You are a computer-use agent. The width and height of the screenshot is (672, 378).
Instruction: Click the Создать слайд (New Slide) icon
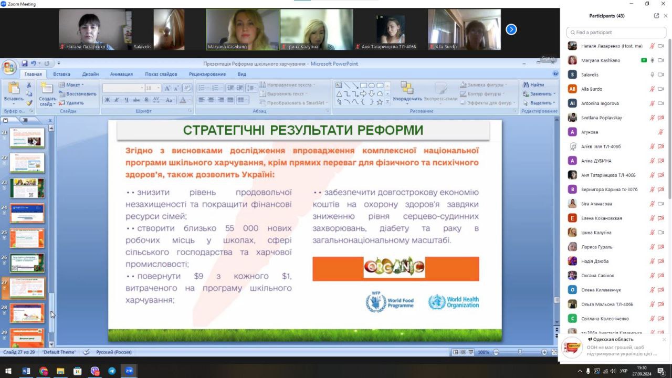[47, 90]
